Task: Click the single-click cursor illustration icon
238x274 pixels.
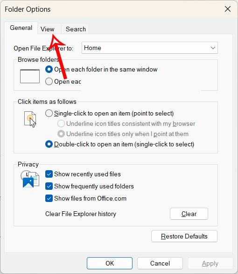Action: (30, 119)
